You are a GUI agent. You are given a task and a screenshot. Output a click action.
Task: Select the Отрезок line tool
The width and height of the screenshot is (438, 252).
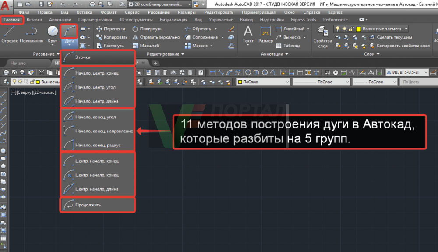[x=9, y=34]
